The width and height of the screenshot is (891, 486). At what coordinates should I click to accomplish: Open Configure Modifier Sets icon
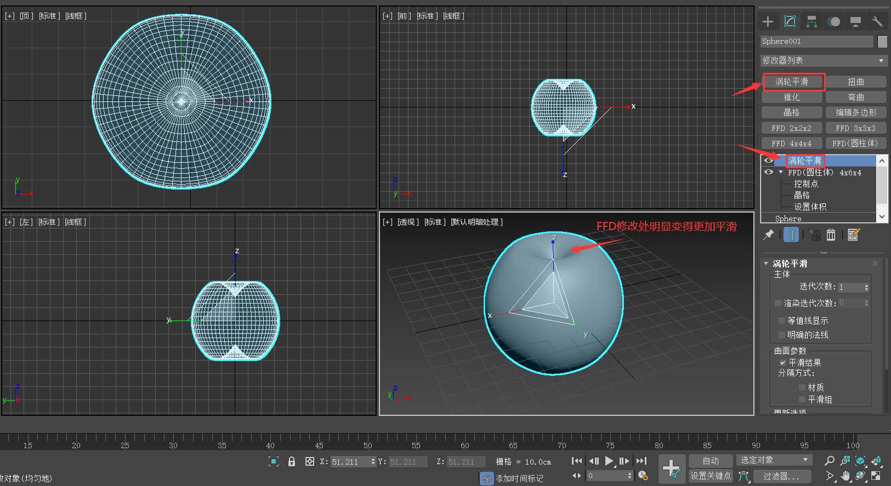pos(854,235)
